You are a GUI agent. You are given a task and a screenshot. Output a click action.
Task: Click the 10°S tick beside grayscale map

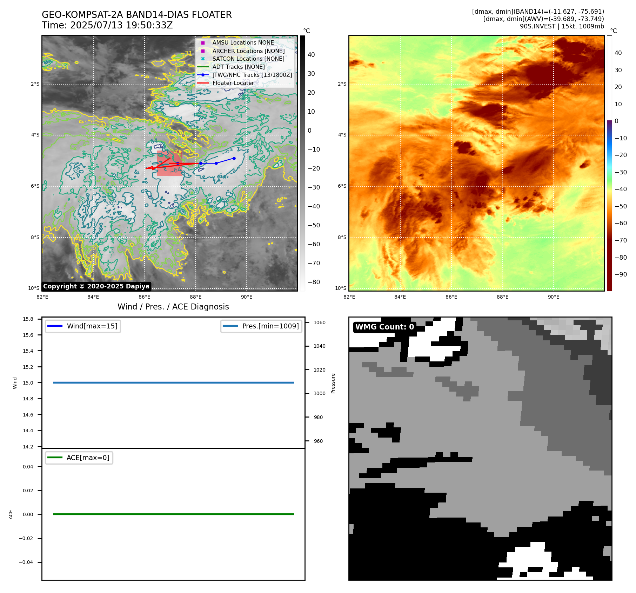34,288
